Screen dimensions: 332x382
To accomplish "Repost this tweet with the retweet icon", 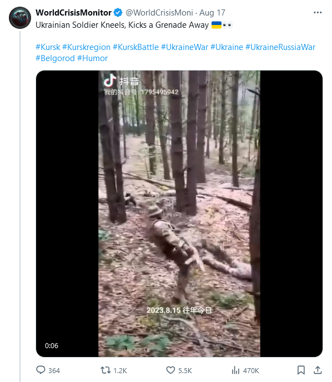I will pos(105,370).
